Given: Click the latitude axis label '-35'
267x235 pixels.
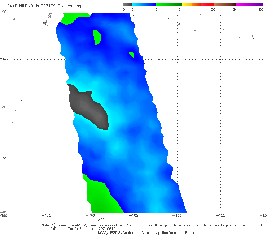Looking at the screenshot, I should point(3,158).
